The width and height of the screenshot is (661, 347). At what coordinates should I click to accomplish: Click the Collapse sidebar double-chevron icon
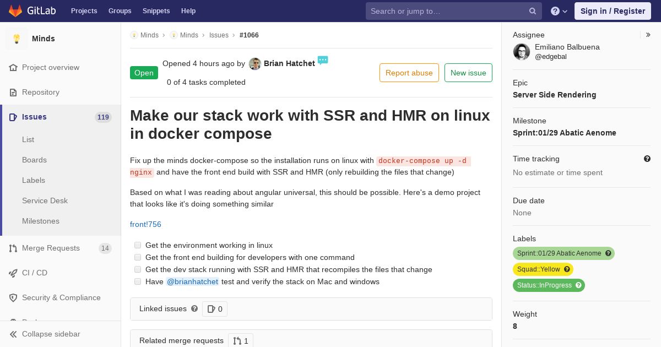pos(13,334)
